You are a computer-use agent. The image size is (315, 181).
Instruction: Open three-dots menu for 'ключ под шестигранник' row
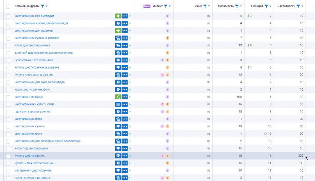point(125,149)
